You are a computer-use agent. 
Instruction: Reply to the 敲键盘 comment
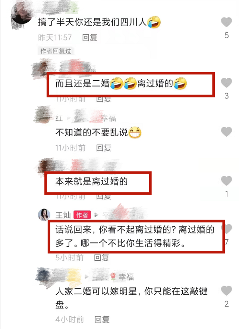point(102,319)
